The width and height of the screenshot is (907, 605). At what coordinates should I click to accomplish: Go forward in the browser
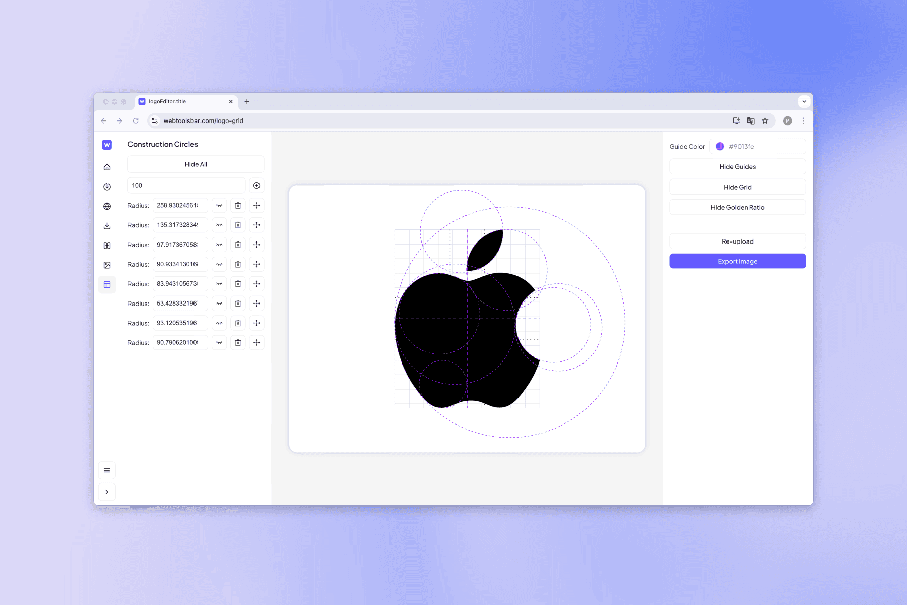(119, 121)
